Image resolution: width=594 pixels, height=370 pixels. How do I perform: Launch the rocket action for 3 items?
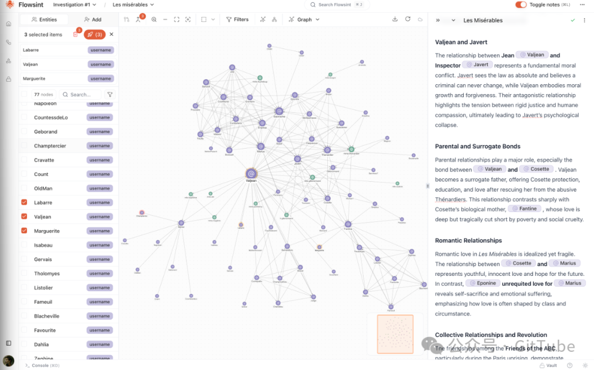click(x=95, y=35)
